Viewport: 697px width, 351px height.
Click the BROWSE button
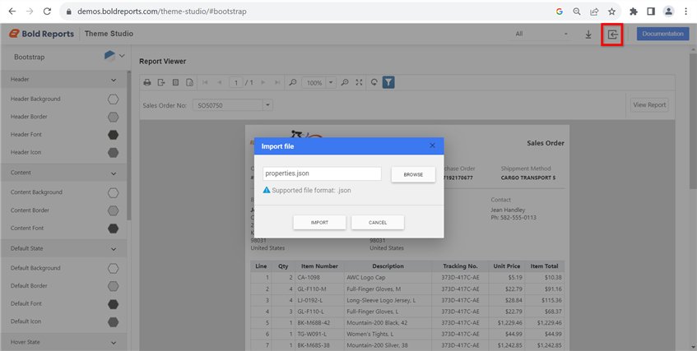[x=413, y=174]
